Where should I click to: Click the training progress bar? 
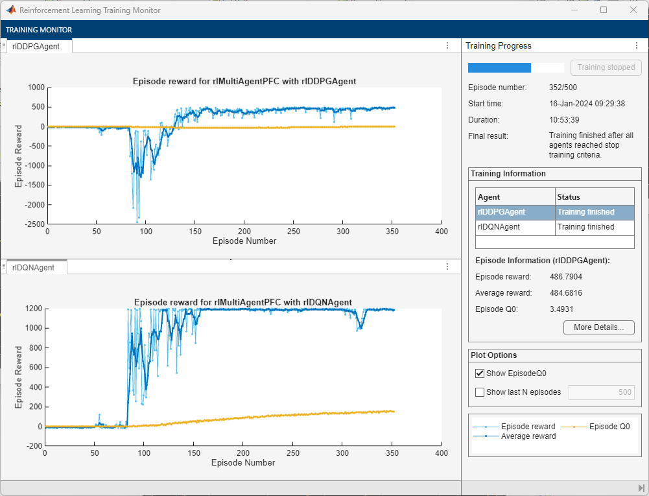pos(515,68)
